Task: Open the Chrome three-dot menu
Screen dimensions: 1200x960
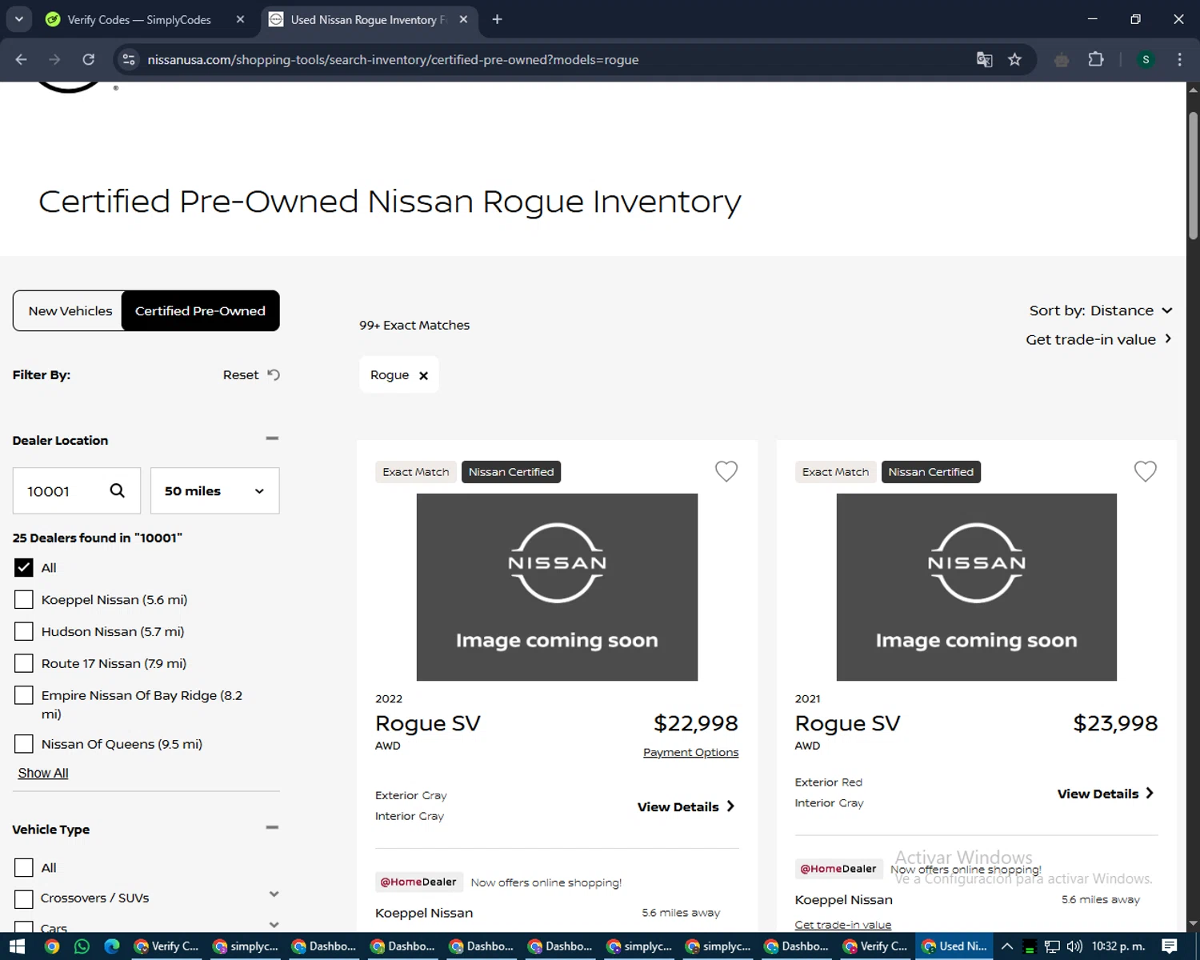Action: [x=1179, y=59]
